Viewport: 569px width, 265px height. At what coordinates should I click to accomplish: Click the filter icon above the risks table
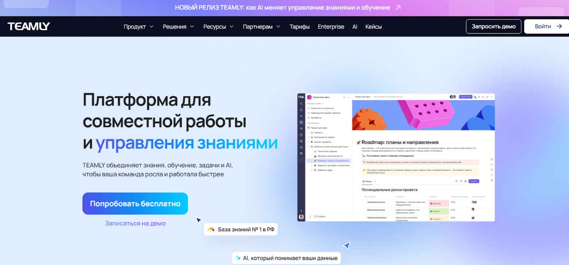(461, 181)
